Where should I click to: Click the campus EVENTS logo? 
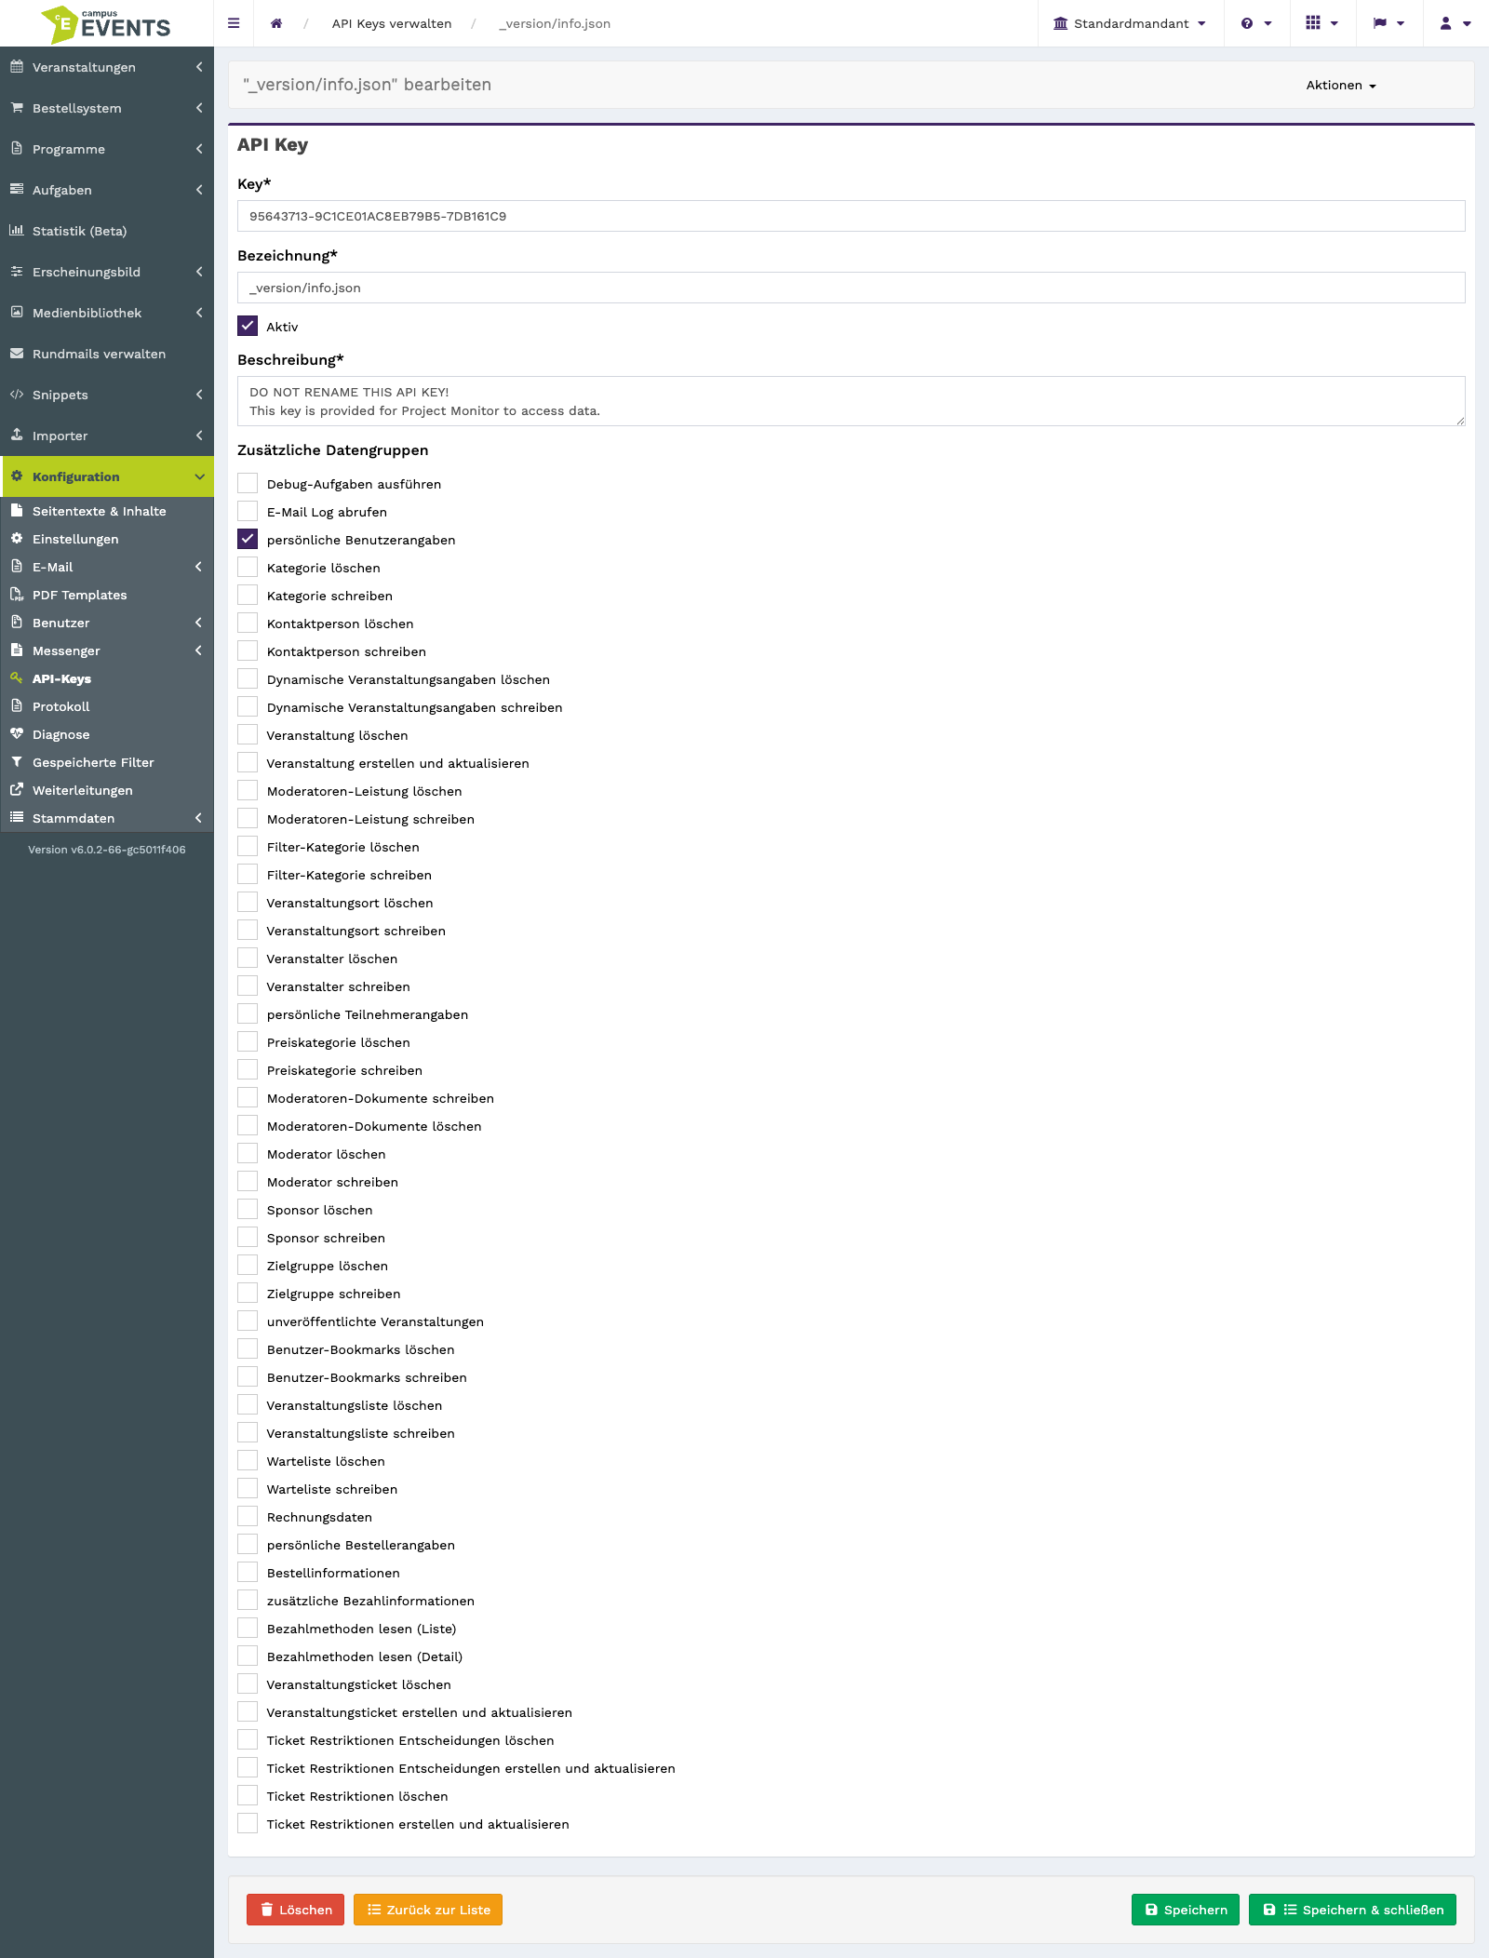tap(106, 24)
